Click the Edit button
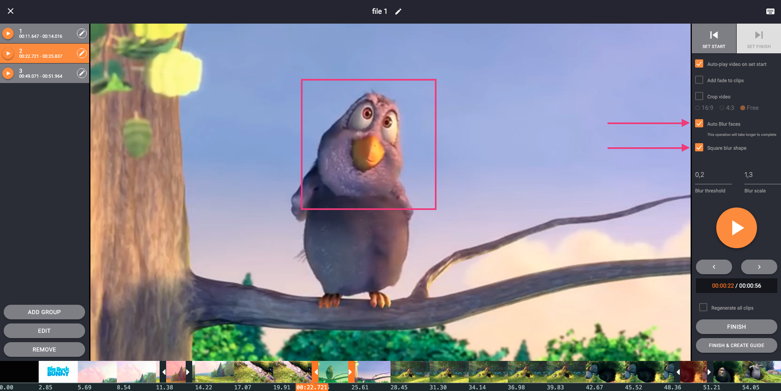Viewport: 781px width, 391px height. 44,331
